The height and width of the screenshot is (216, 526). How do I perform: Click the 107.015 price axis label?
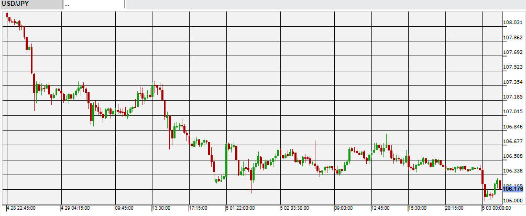point(513,112)
